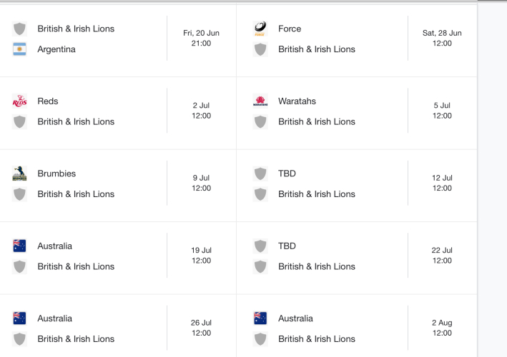Click the vertical scrollbar on the right

[492, 178]
